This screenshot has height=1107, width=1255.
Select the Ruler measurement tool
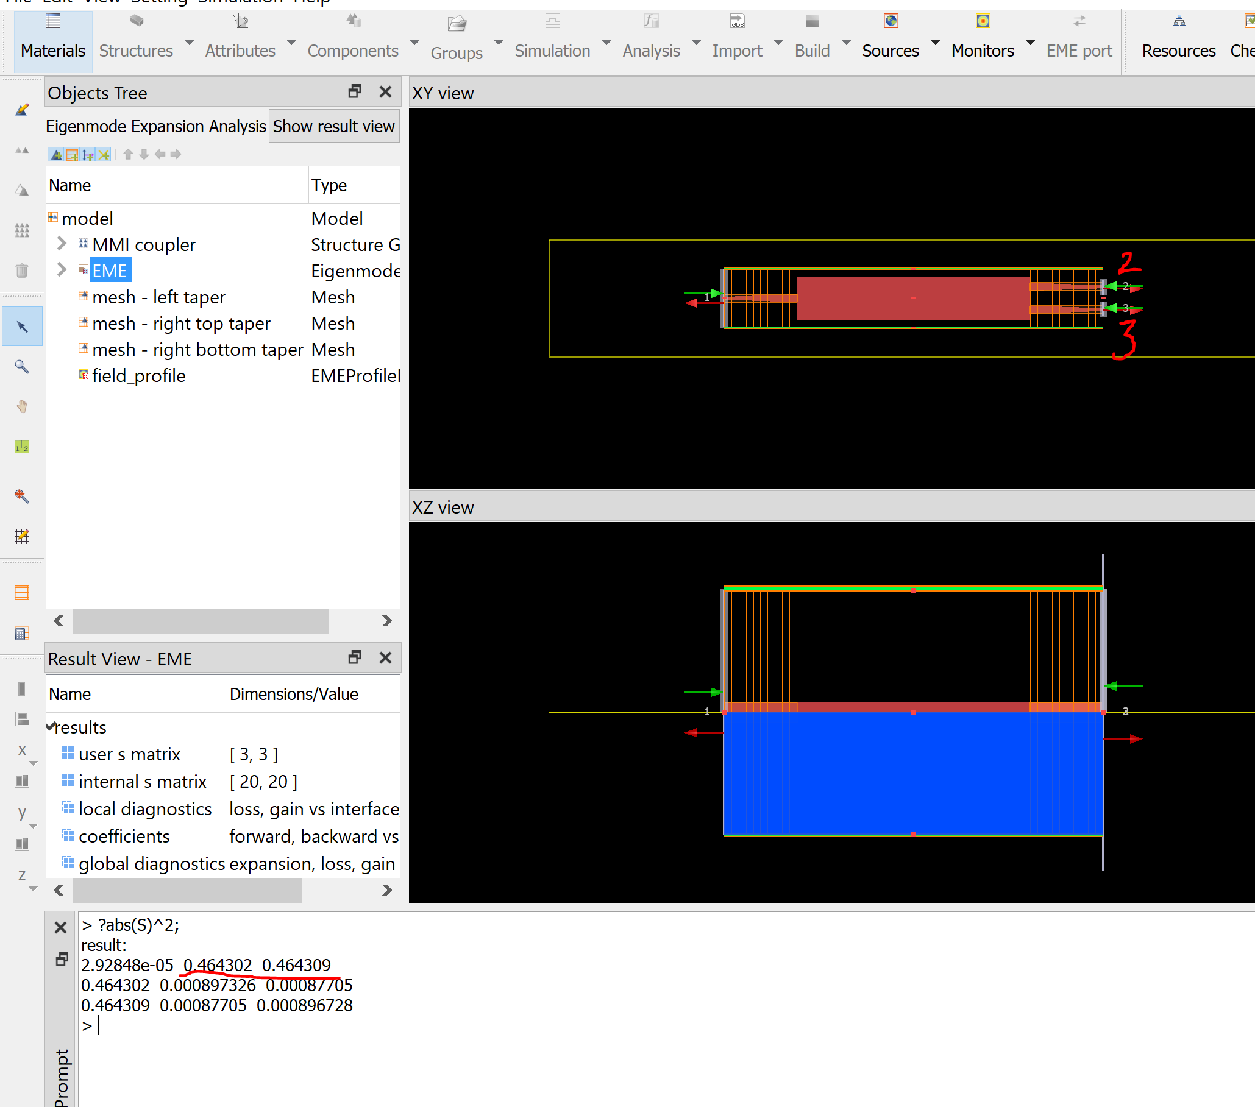[22, 447]
